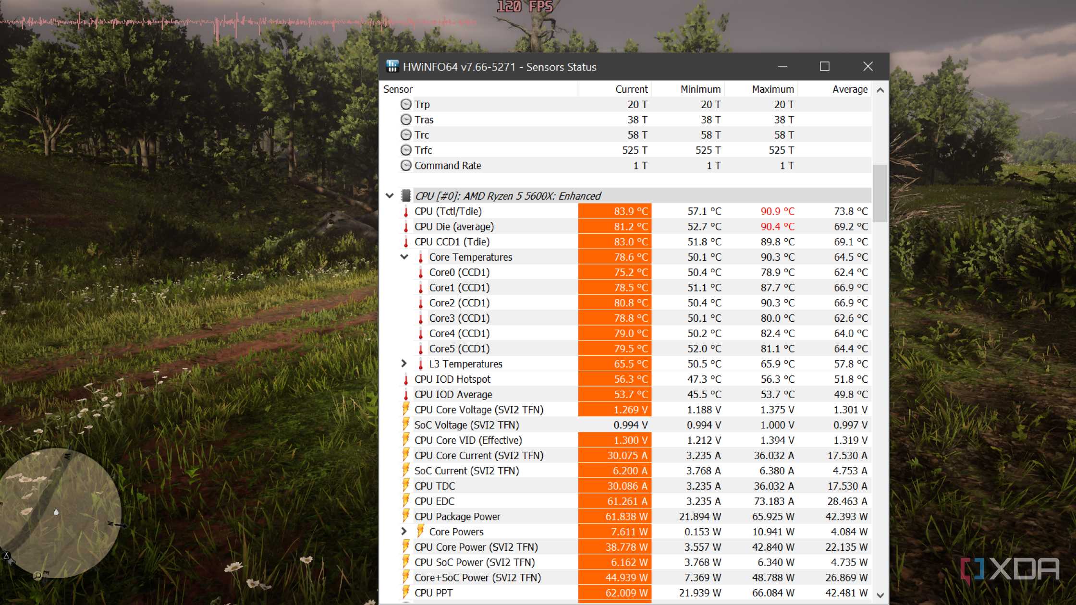Image resolution: width=1076 pixels, height=605 pixels.
Task: Collapse the CPU [#0] AMD Ryzen 5 5600X group
Action: 390,196
